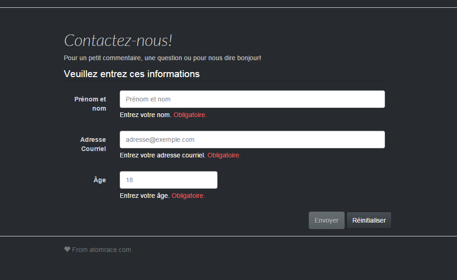This screenshot has height=280, width=457.
Task: Click the 'Veuillez entrez ces informations' legend
Action: pyautogui.click(x=132, y=74)
